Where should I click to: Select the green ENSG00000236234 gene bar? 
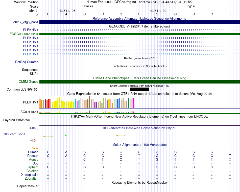click(x=139, y=34)
